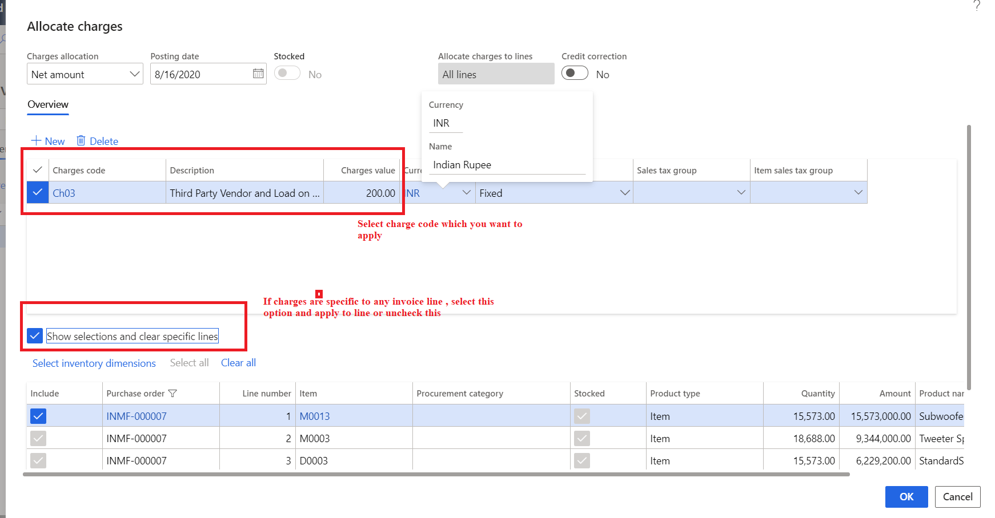Viewport: 995px width, 518px height.
Task: Click the checkmark icon in the charges grid header
Action: coord(37,170)
